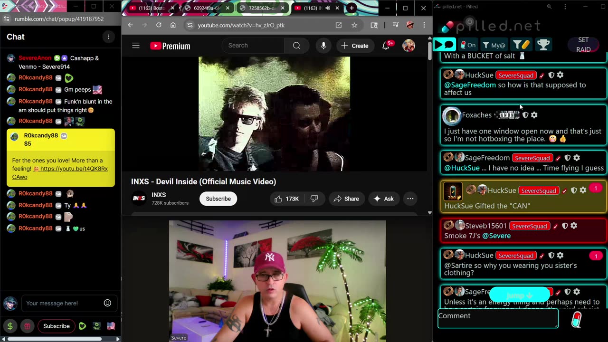
Task: Start voice search with the microphone icon
Action: tap(323, 46)
